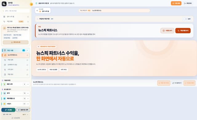197x120 pixels.
Task: Click the version refresh icon at the sidebar bottom
Action: pyautogui.click(x=12, y=118)
